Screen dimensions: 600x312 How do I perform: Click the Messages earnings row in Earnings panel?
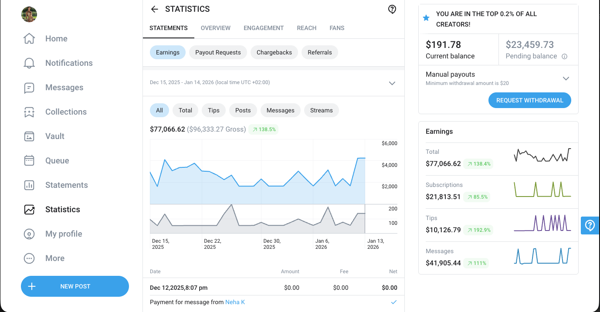[x=498, y=258]
